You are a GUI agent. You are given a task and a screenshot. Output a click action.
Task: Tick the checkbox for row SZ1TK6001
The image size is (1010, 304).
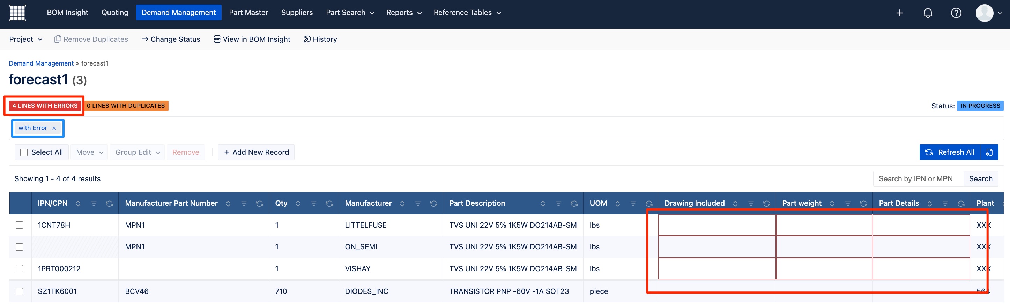click(x=20, y=292)
